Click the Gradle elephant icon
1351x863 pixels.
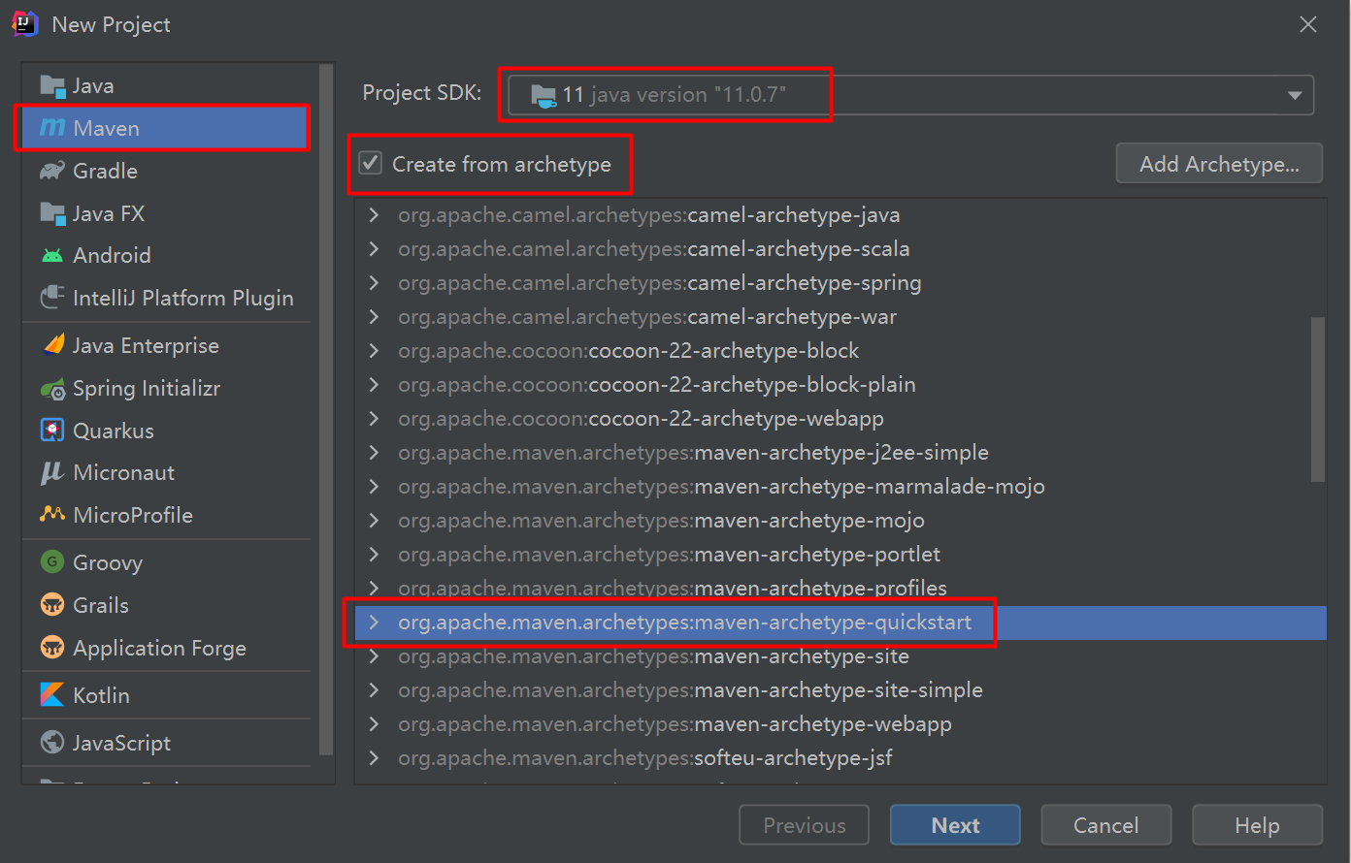[52, 171]
